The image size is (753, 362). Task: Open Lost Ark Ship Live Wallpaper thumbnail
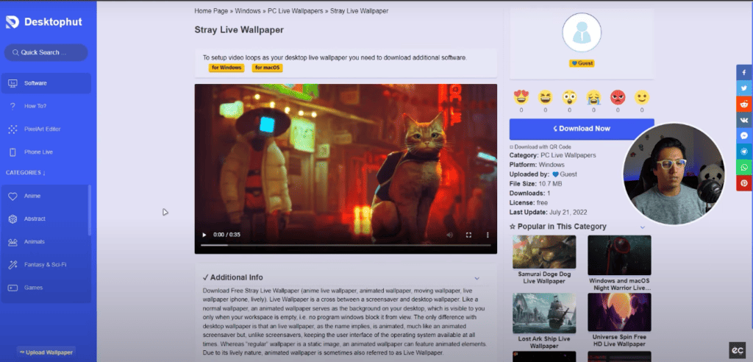(x=544, y=313)
